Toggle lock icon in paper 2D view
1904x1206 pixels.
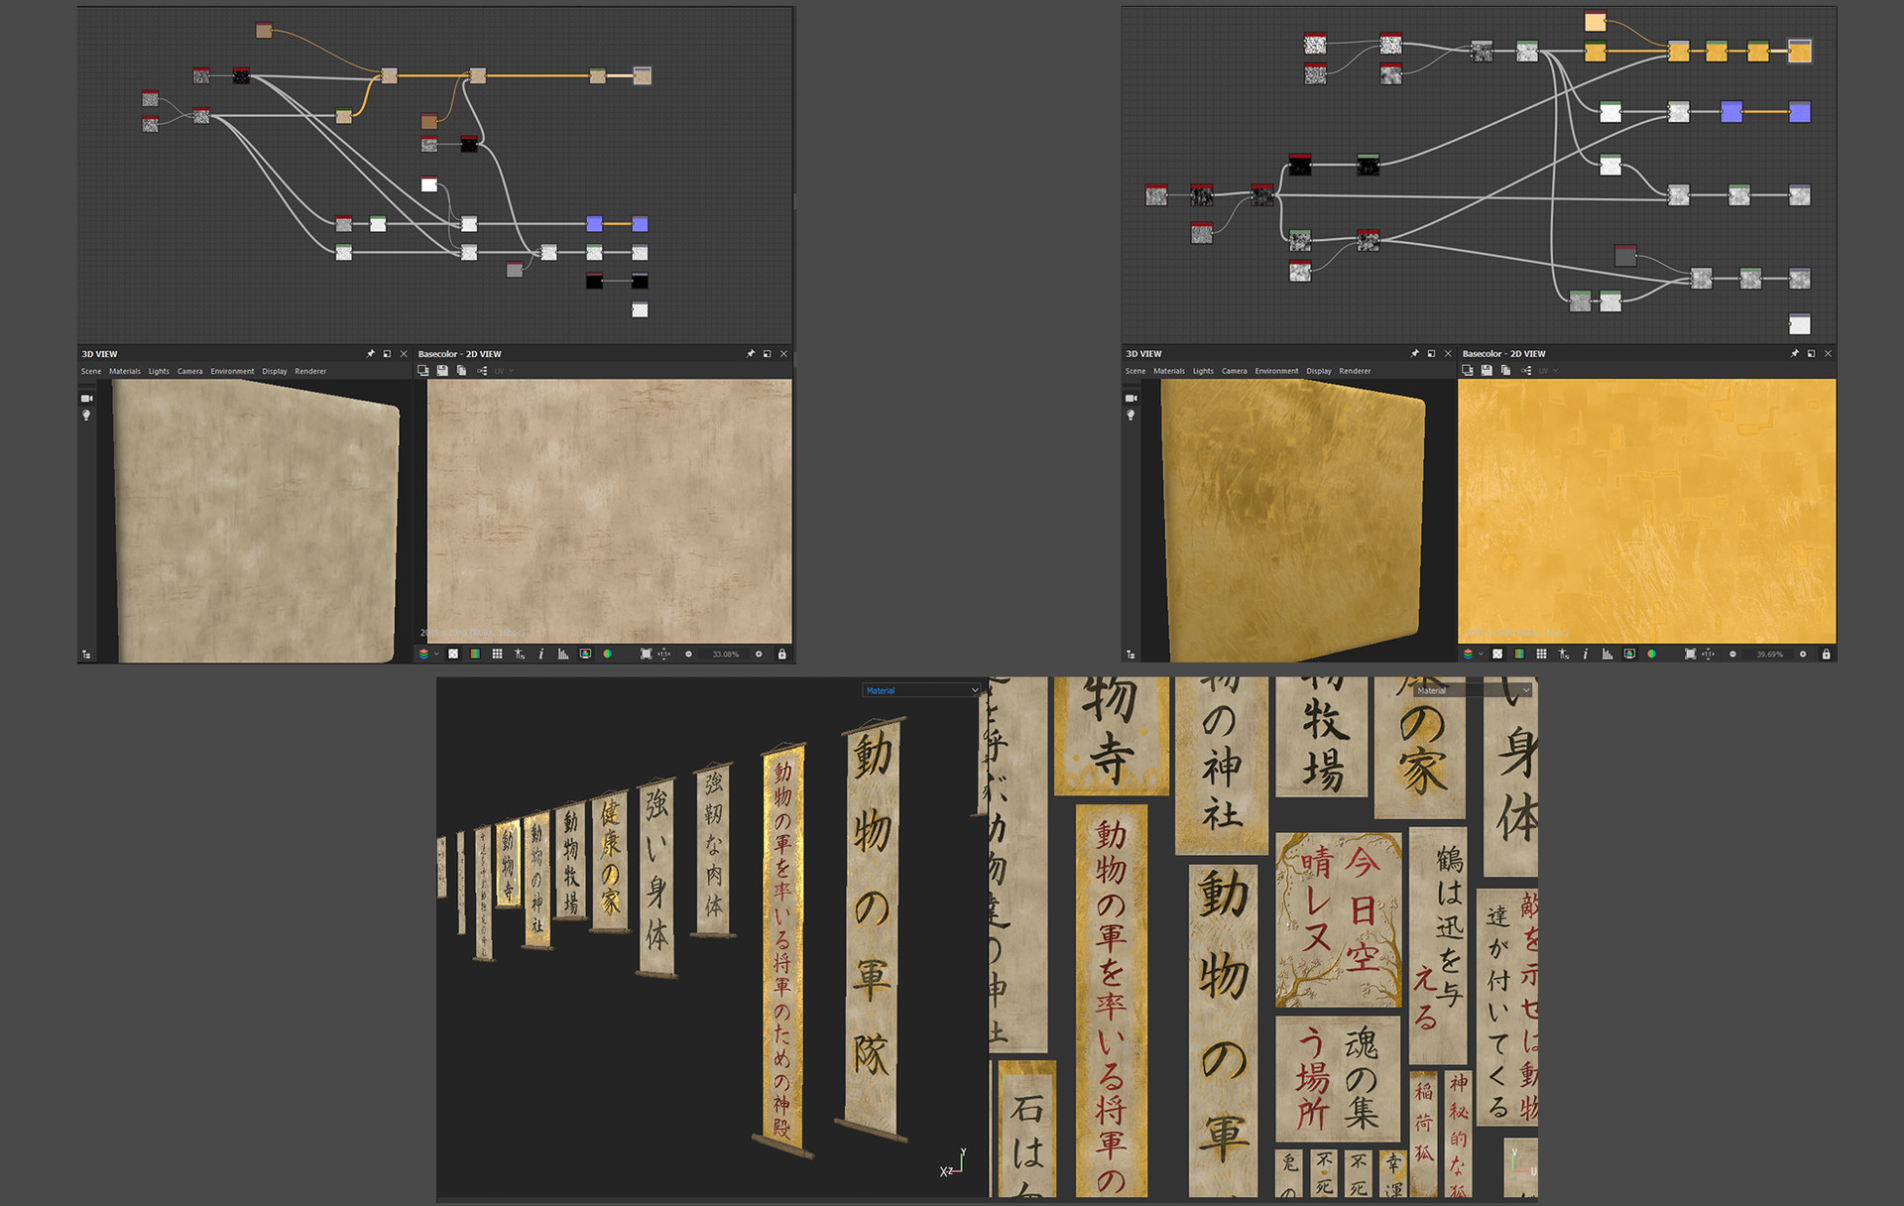click(781, 655)
